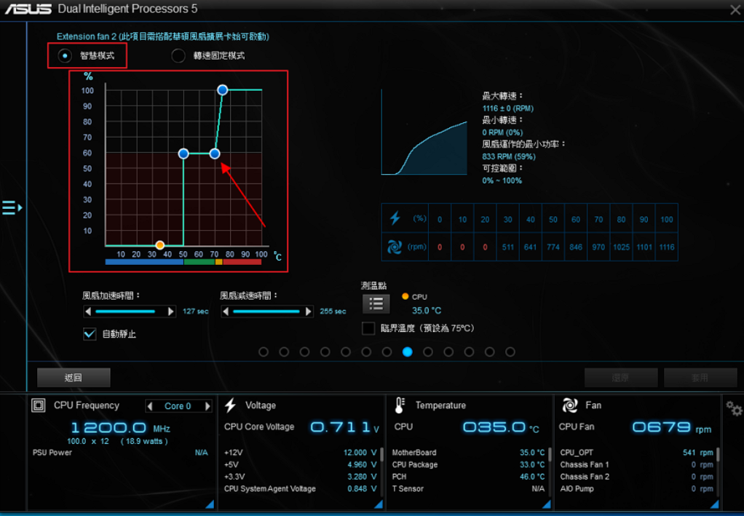Viewport: 744px width, 516px height.
Task: Click the Voltage lightning bolt icon
Action: (x=230, y=405)
